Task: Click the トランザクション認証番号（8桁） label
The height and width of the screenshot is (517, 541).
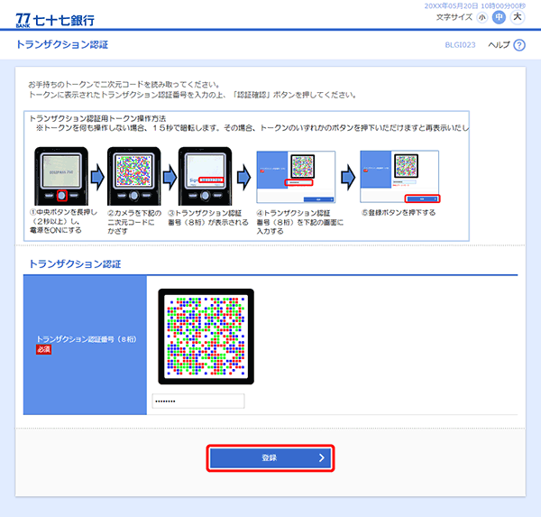Action: (87, 339)
